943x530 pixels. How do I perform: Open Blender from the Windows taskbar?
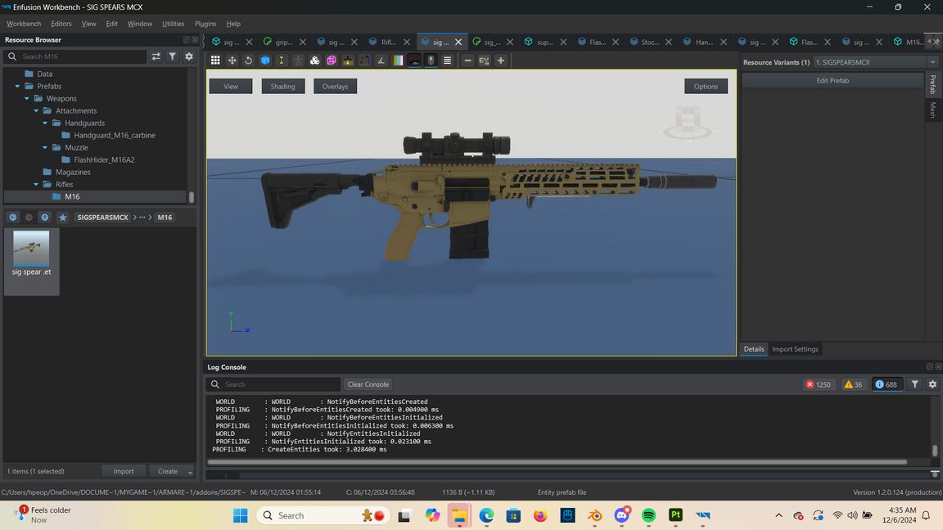click(x=595, y=515)
